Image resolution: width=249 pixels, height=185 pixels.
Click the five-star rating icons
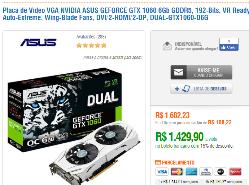(91, 45)
